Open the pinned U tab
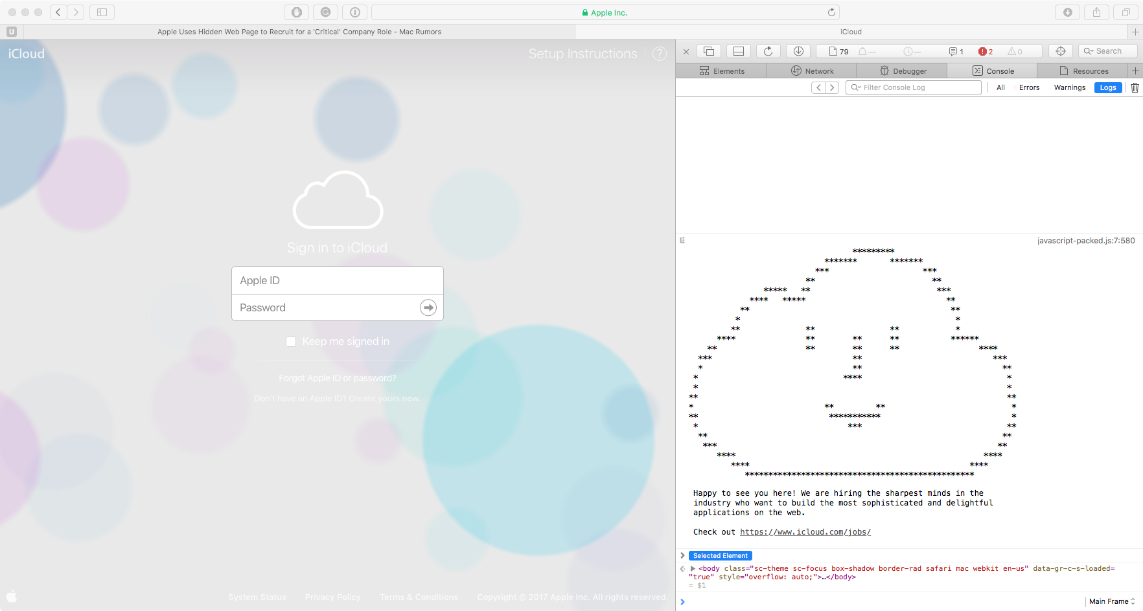 click(x=12, y=32)
